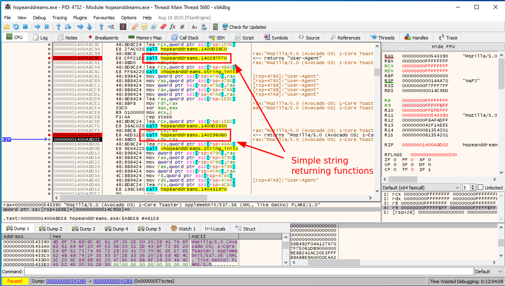Click the Run to User Code icon

click(x=111, y=27)
